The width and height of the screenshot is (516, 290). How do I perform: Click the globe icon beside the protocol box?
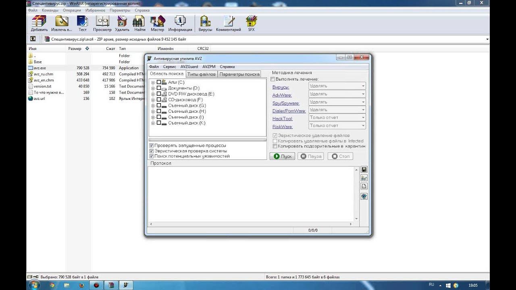pyautogui.click(x=364, y=196)
